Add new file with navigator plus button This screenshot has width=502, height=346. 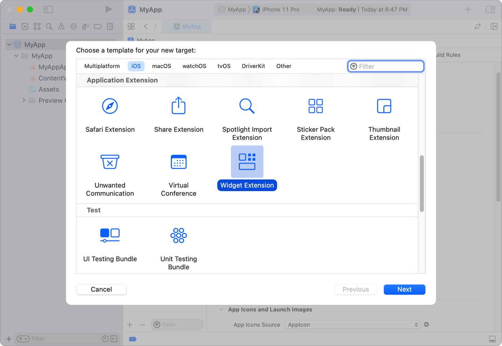pyautogui.click(x=9, y=339)
